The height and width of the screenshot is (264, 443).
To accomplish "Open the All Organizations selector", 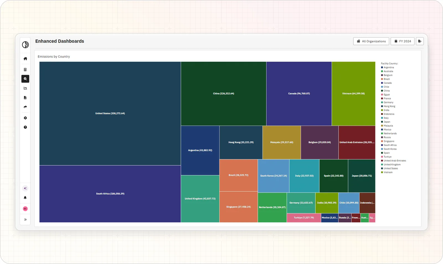I will click(371, 41).
